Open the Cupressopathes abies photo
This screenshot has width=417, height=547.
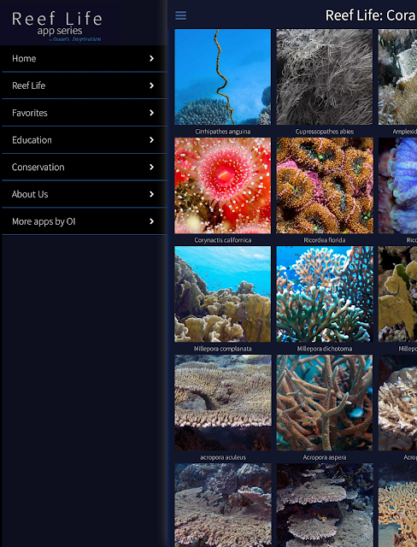(x=324, y=77)
